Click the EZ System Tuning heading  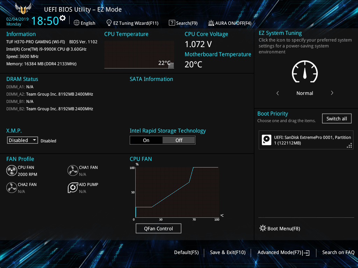click(280, 33)
